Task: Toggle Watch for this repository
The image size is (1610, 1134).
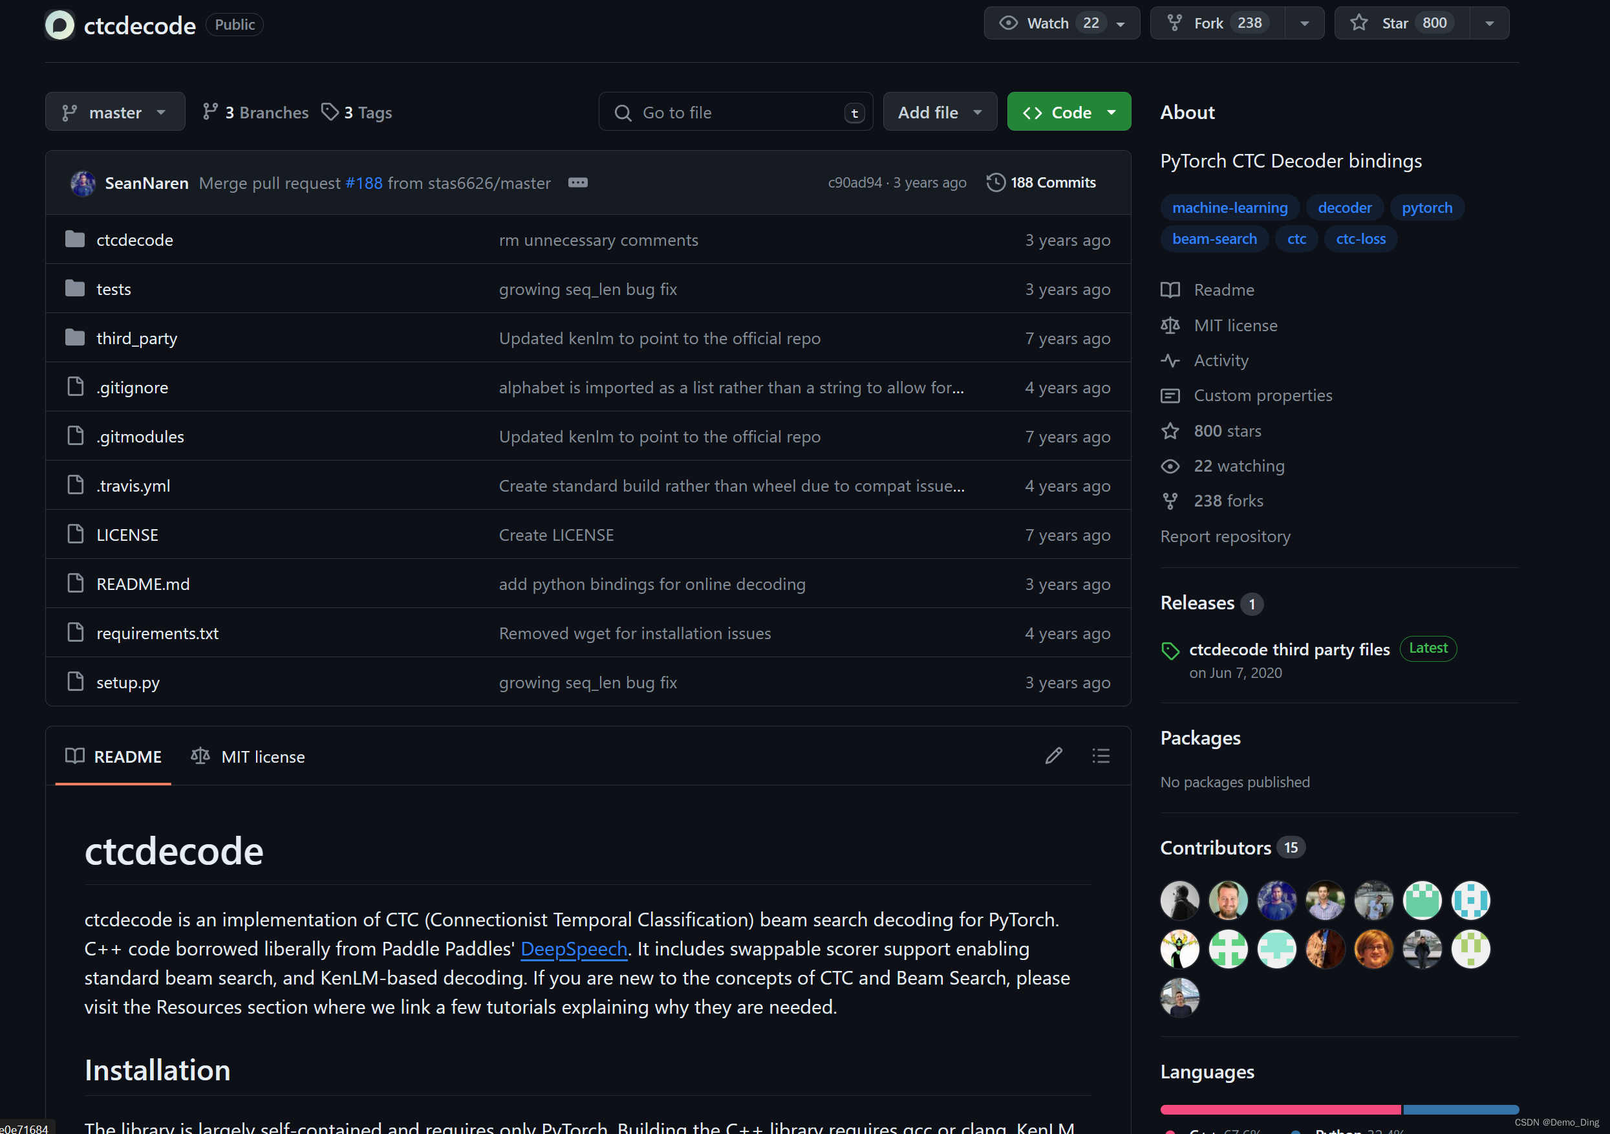Action: 1048,23
